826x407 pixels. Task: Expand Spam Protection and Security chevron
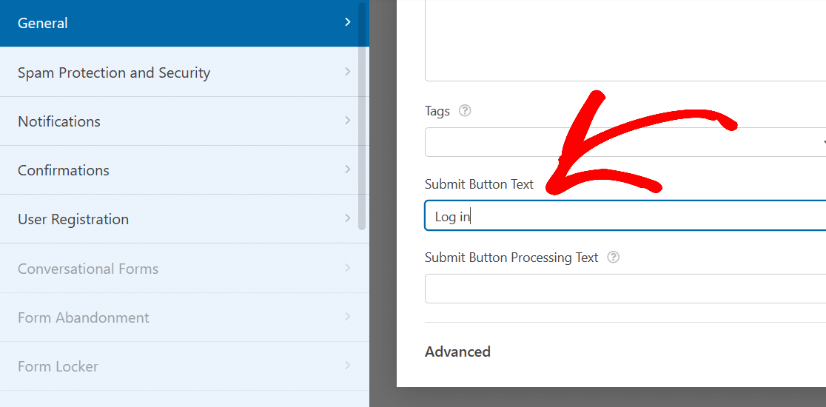348,72
